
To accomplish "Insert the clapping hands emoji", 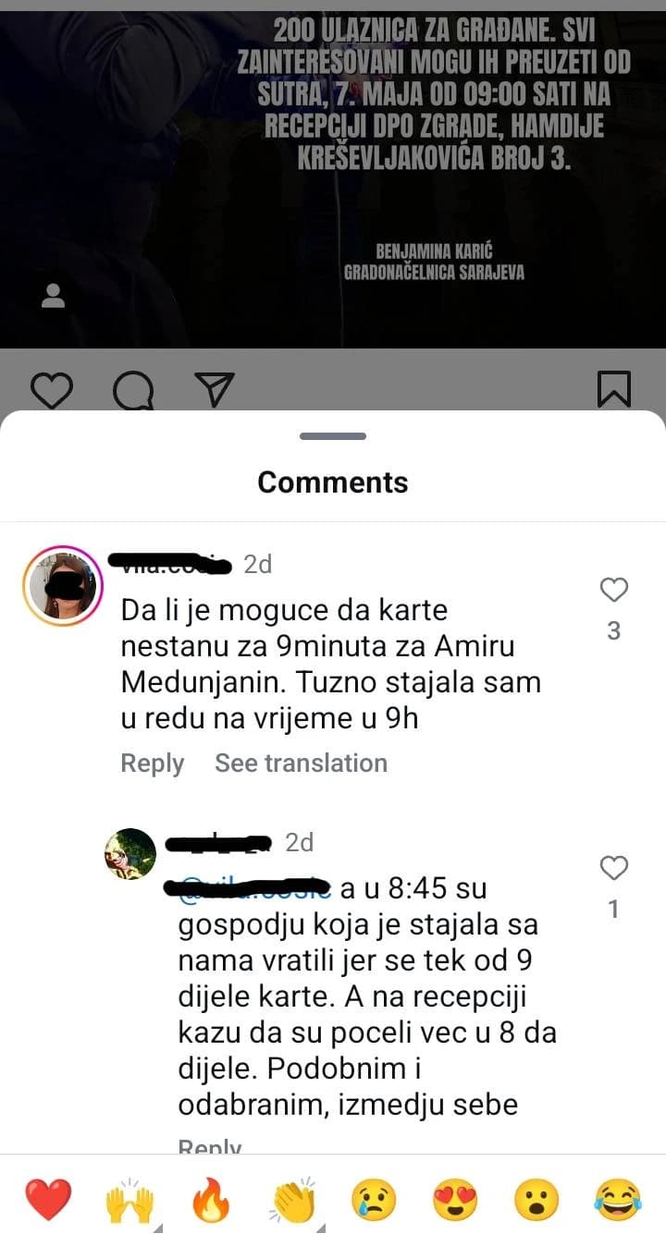I will (x=294, y=1201).
